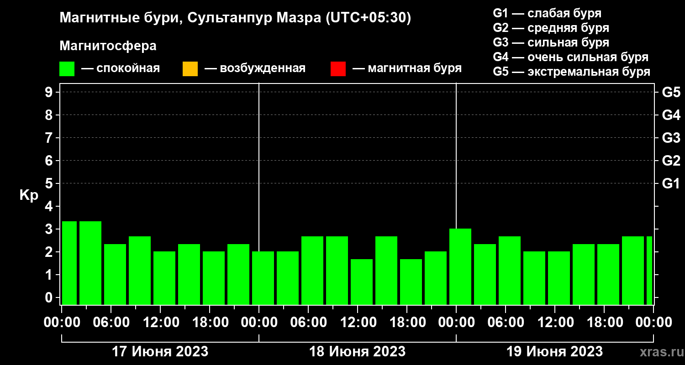
Task: Click the green 'спокойная' legend swatch
Action: [x=67, y=69]
